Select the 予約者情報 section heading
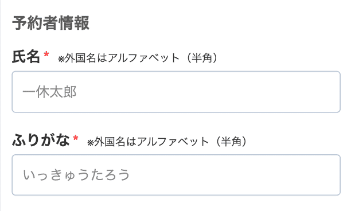 pyautogui.click(x=51, y=23)
